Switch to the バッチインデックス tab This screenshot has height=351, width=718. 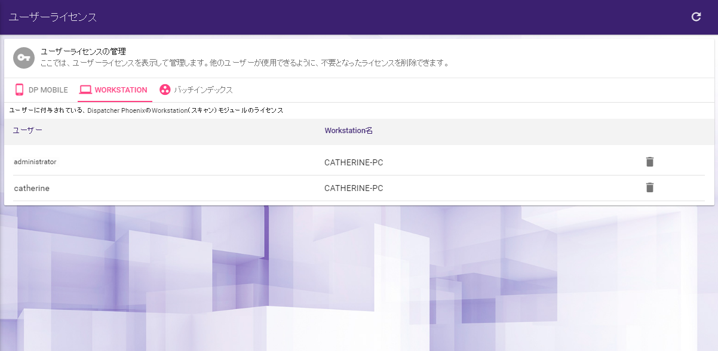196,90
